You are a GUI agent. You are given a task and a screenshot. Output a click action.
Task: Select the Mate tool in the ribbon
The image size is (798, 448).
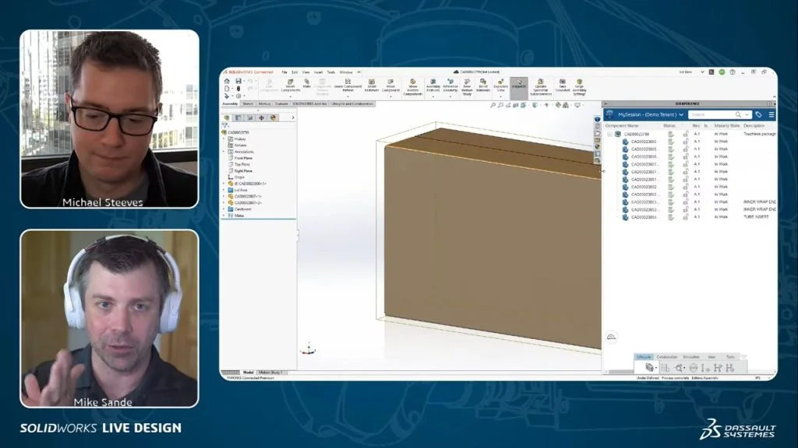(306, 82)
